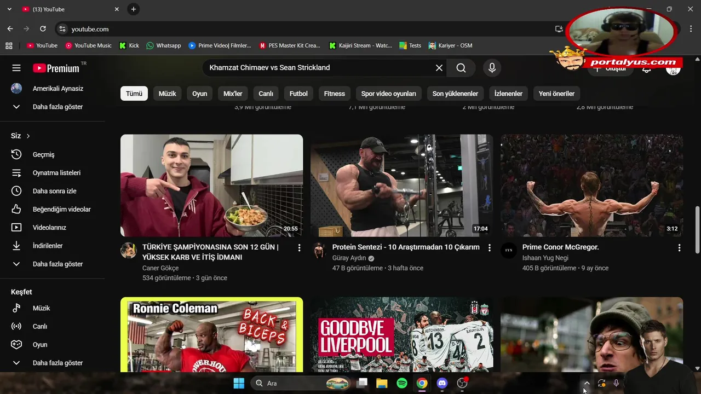This screenshot has width=701, height=394.
Task: Select Spor video oyunları chip
Action: click(x=388, y=94)
